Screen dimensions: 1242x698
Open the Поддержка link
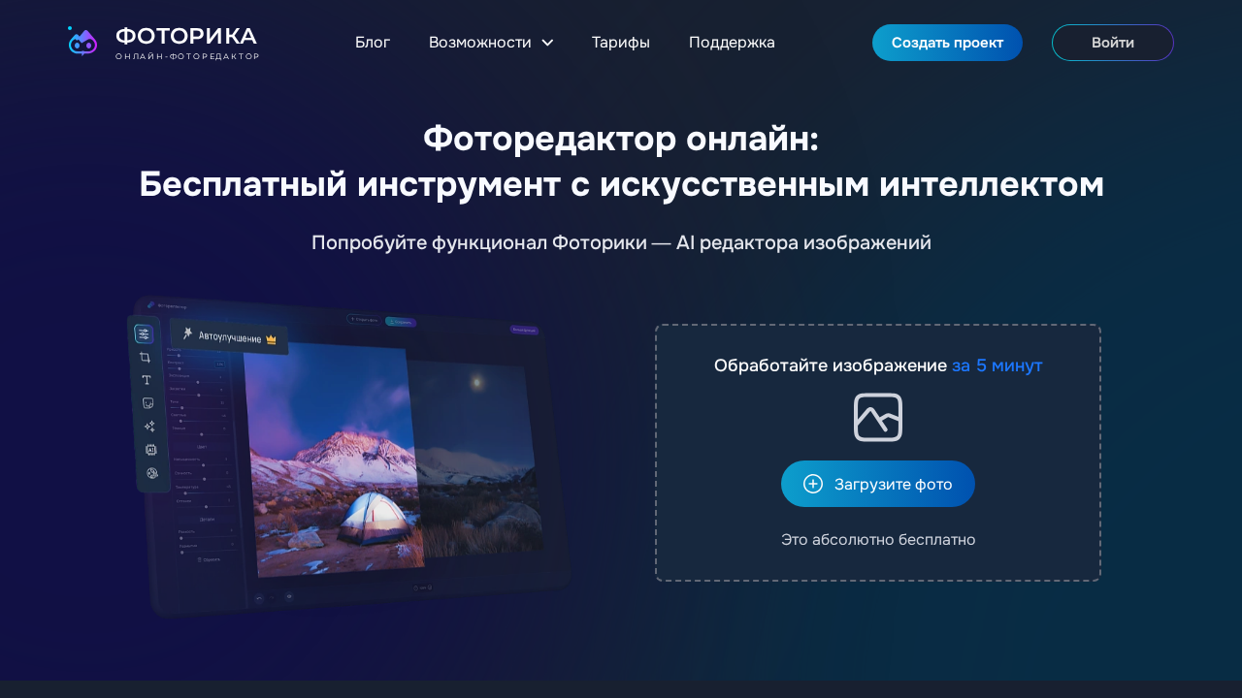point(732,43)
